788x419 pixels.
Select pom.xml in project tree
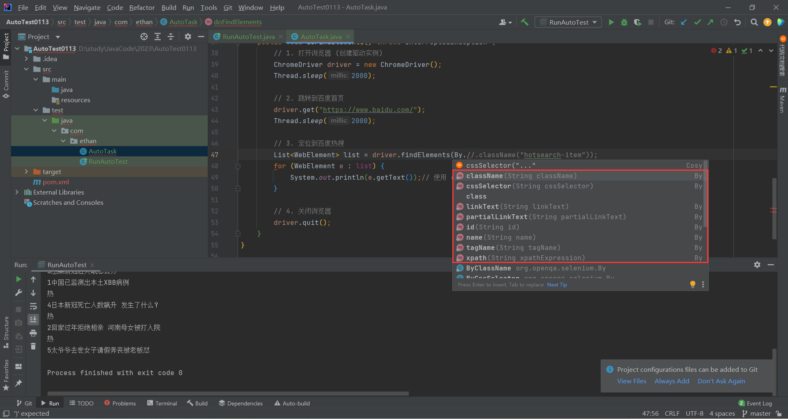tap(56, 182)
